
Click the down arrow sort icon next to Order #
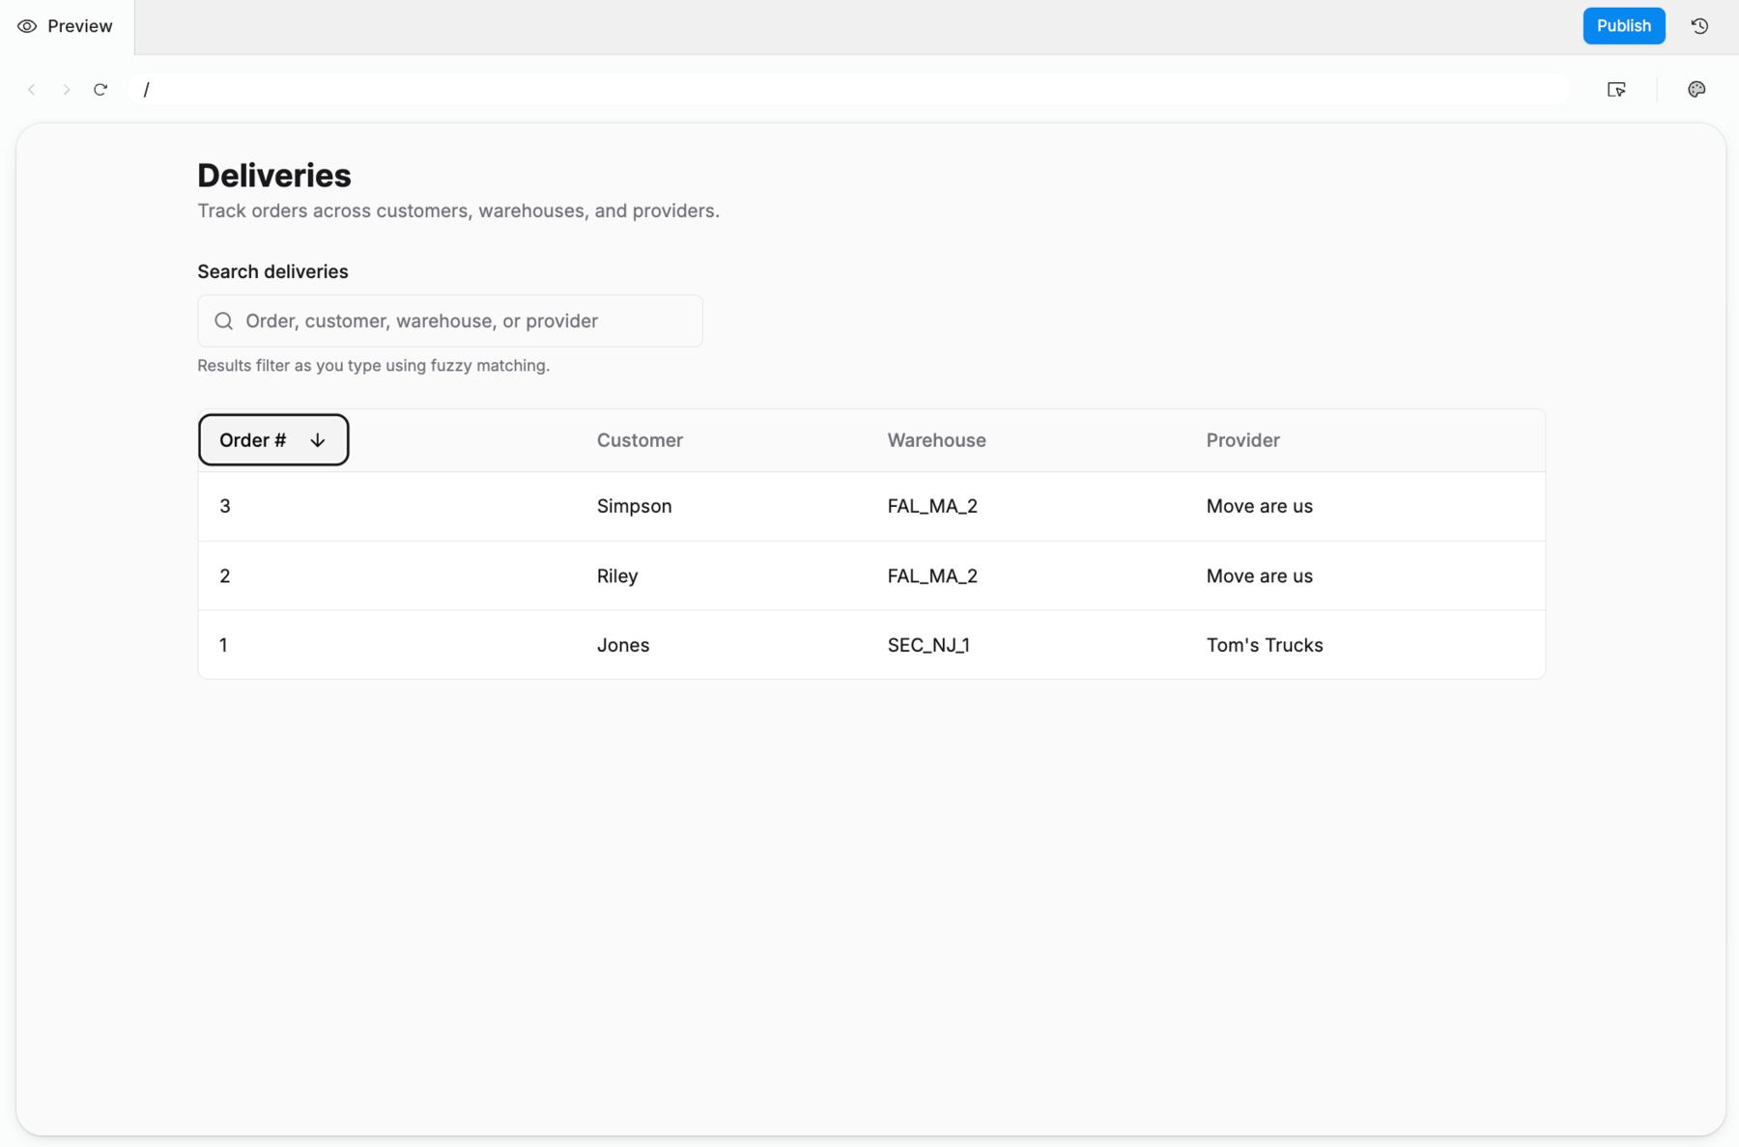coord(317,440)
